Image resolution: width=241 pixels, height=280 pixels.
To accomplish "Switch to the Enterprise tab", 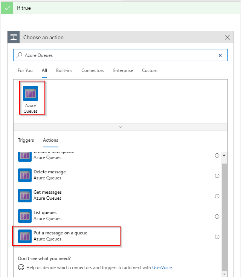I will coord(123,70).
